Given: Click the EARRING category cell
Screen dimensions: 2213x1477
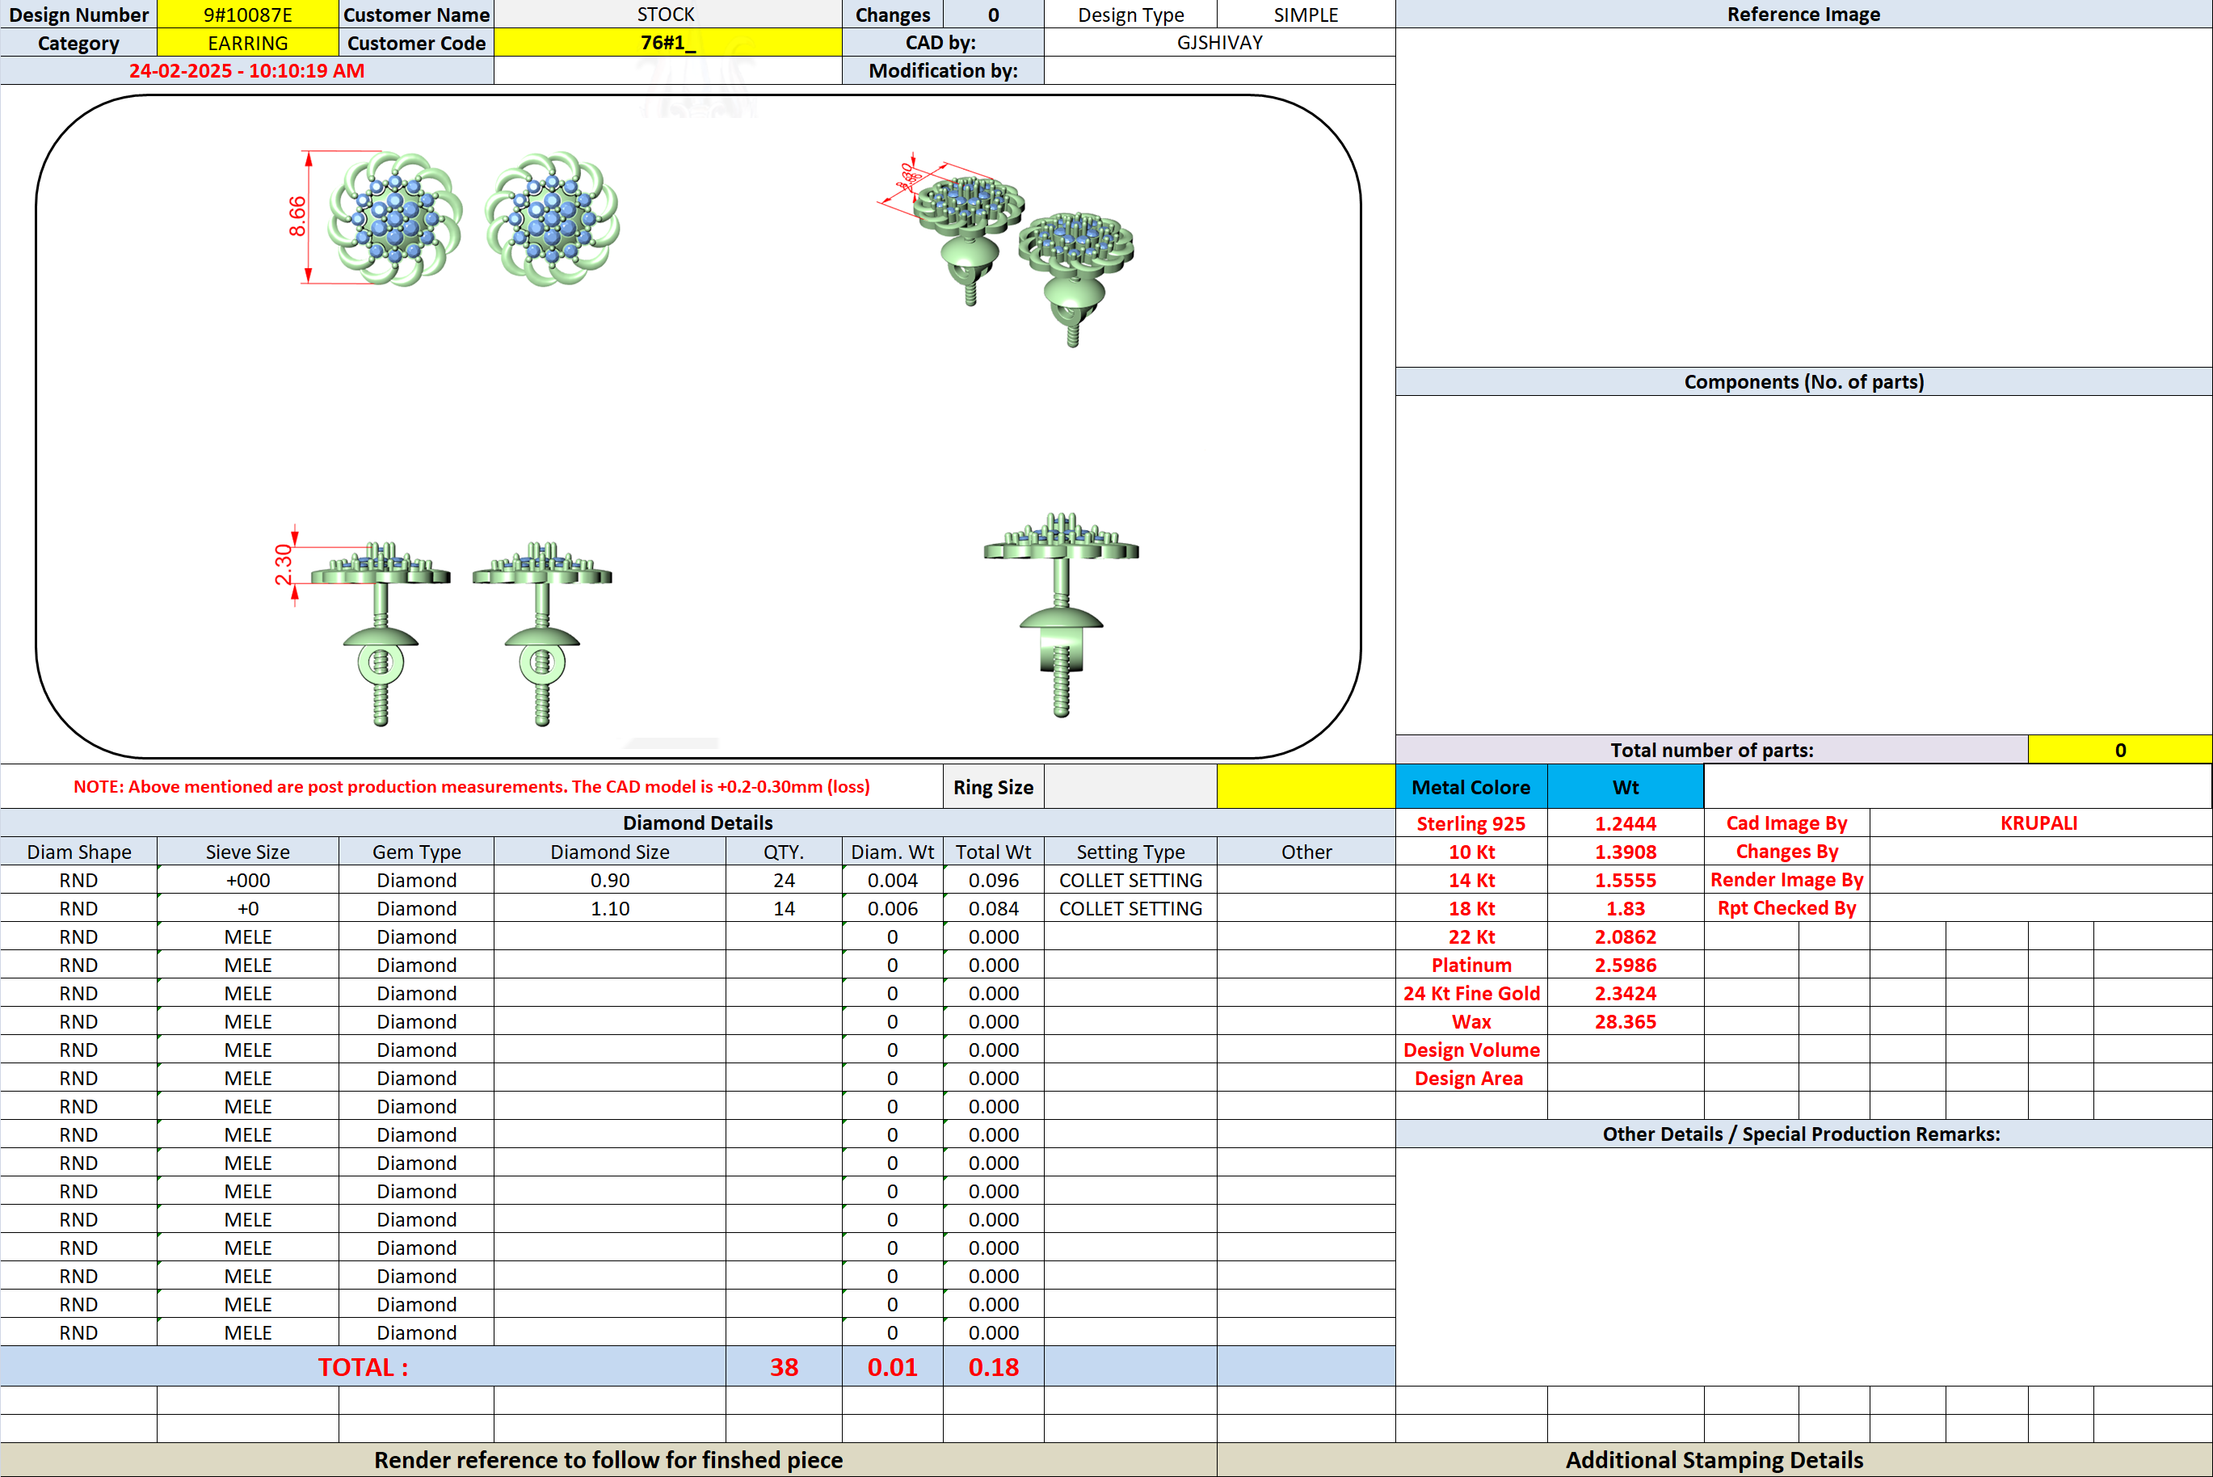Looking at the screenshot, I should click(x=248, y=42).
